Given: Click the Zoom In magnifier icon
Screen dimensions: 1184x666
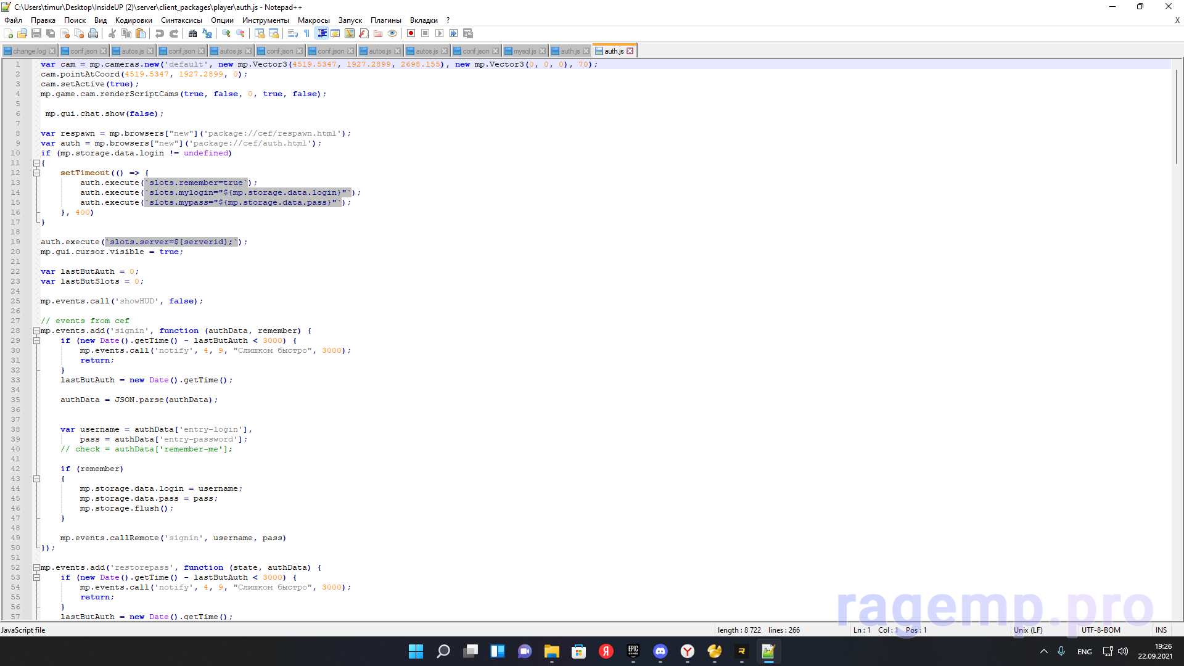Looking at the screenshot, I should click(226, 33).
